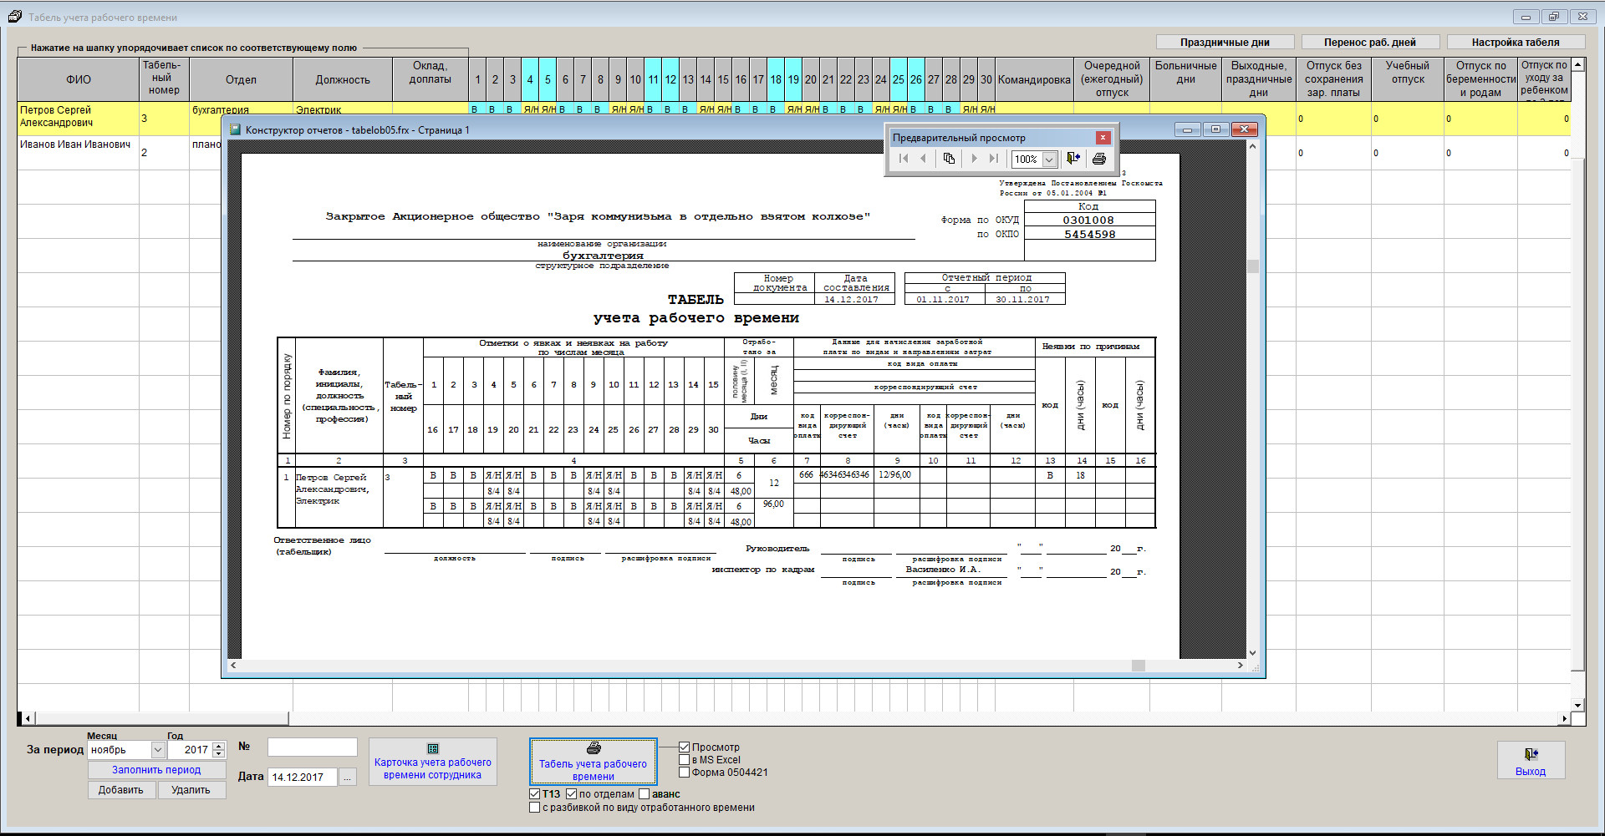Jump to first page in preview
Screen dimensions: 1605x836
904,159
